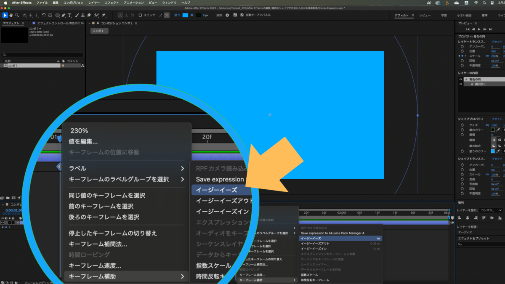The image size is (505, 284).
Task: Click the toolbar fill color swatch
Action: pyautogui.click(x=185, y=15)
